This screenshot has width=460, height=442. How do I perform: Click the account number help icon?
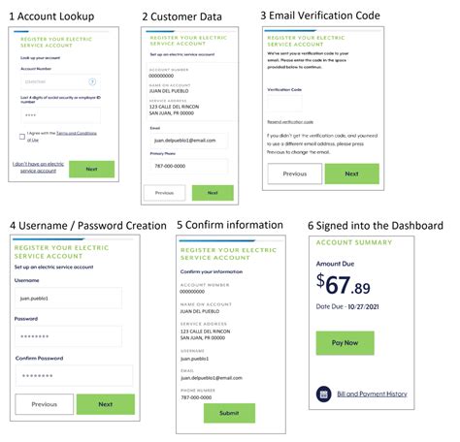coord(92,81)
